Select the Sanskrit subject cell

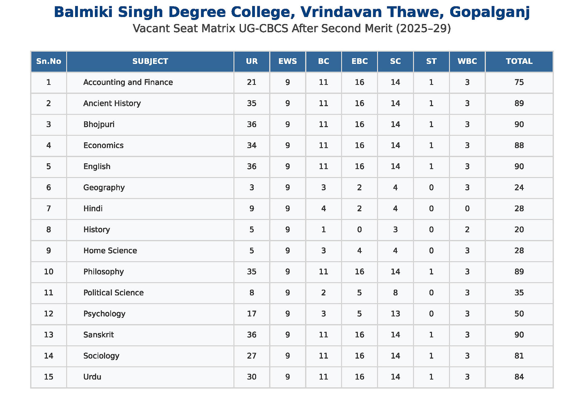[x=150, y=335]
